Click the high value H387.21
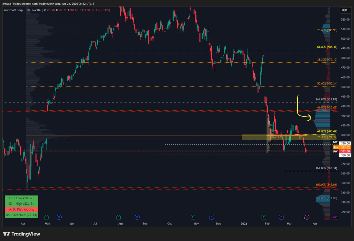This screenshot has width=354, height=241. click(61, 10)
